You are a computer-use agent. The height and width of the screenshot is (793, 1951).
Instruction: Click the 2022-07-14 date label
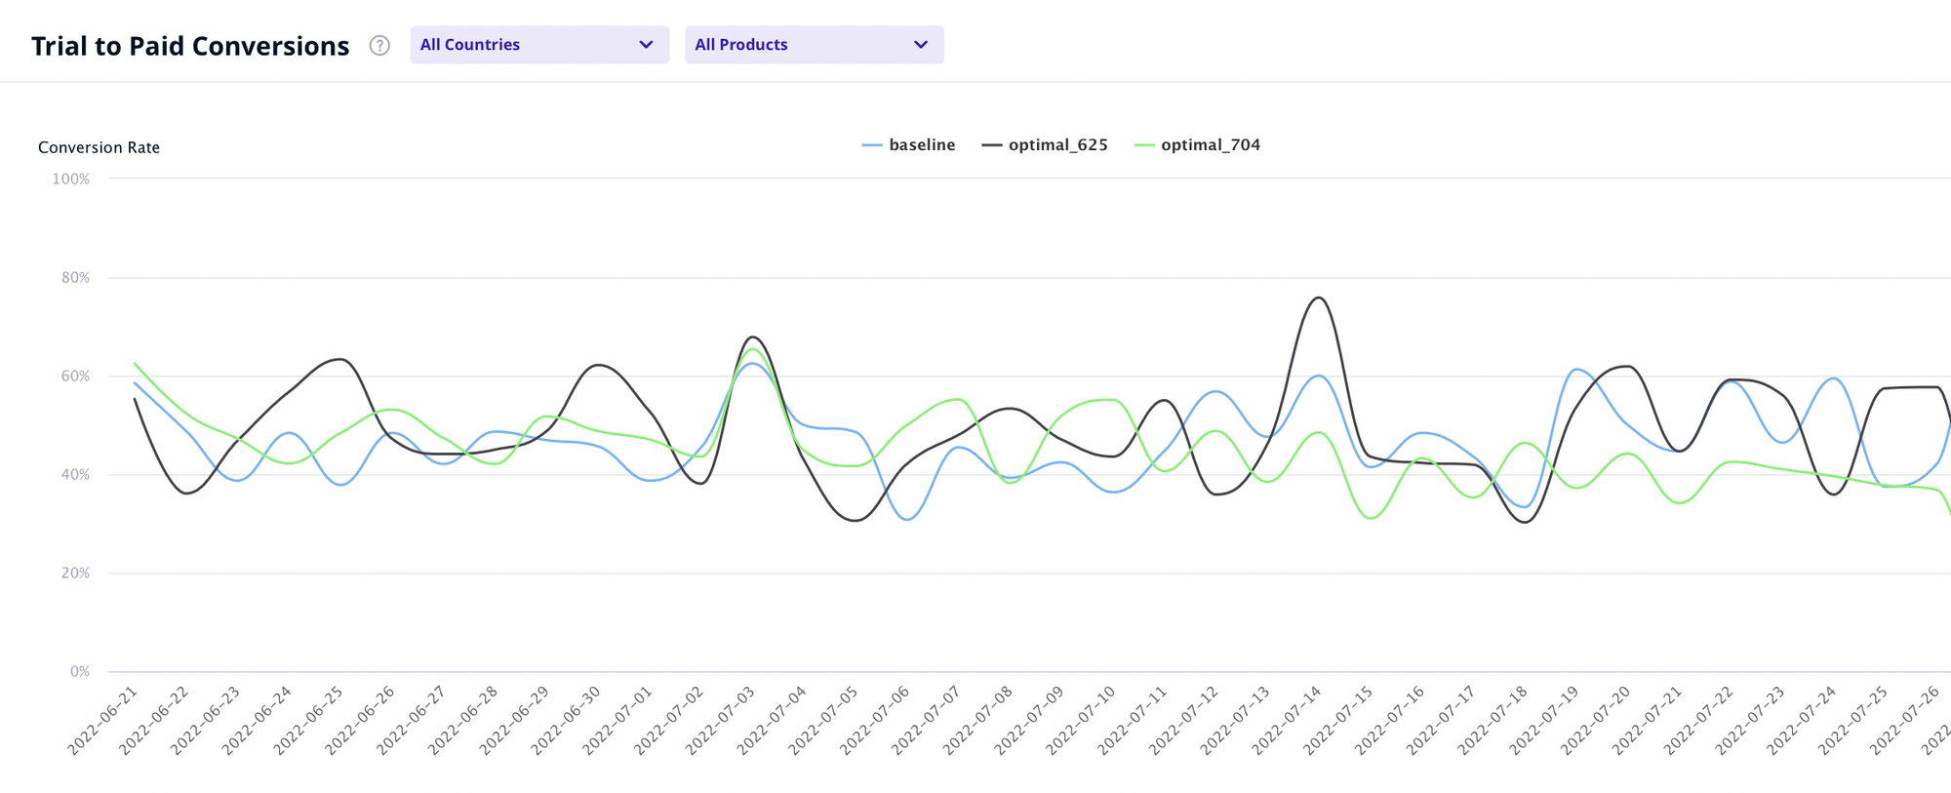pos(1287,720)
